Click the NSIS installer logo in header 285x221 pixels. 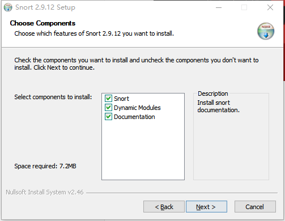[266, 31]
